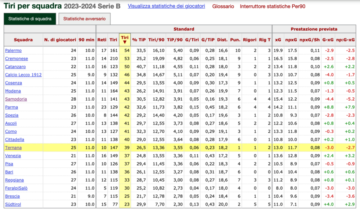This screenshot has width=360, height=212.
Task: Sort by Dist. column header
Action: 222,40
